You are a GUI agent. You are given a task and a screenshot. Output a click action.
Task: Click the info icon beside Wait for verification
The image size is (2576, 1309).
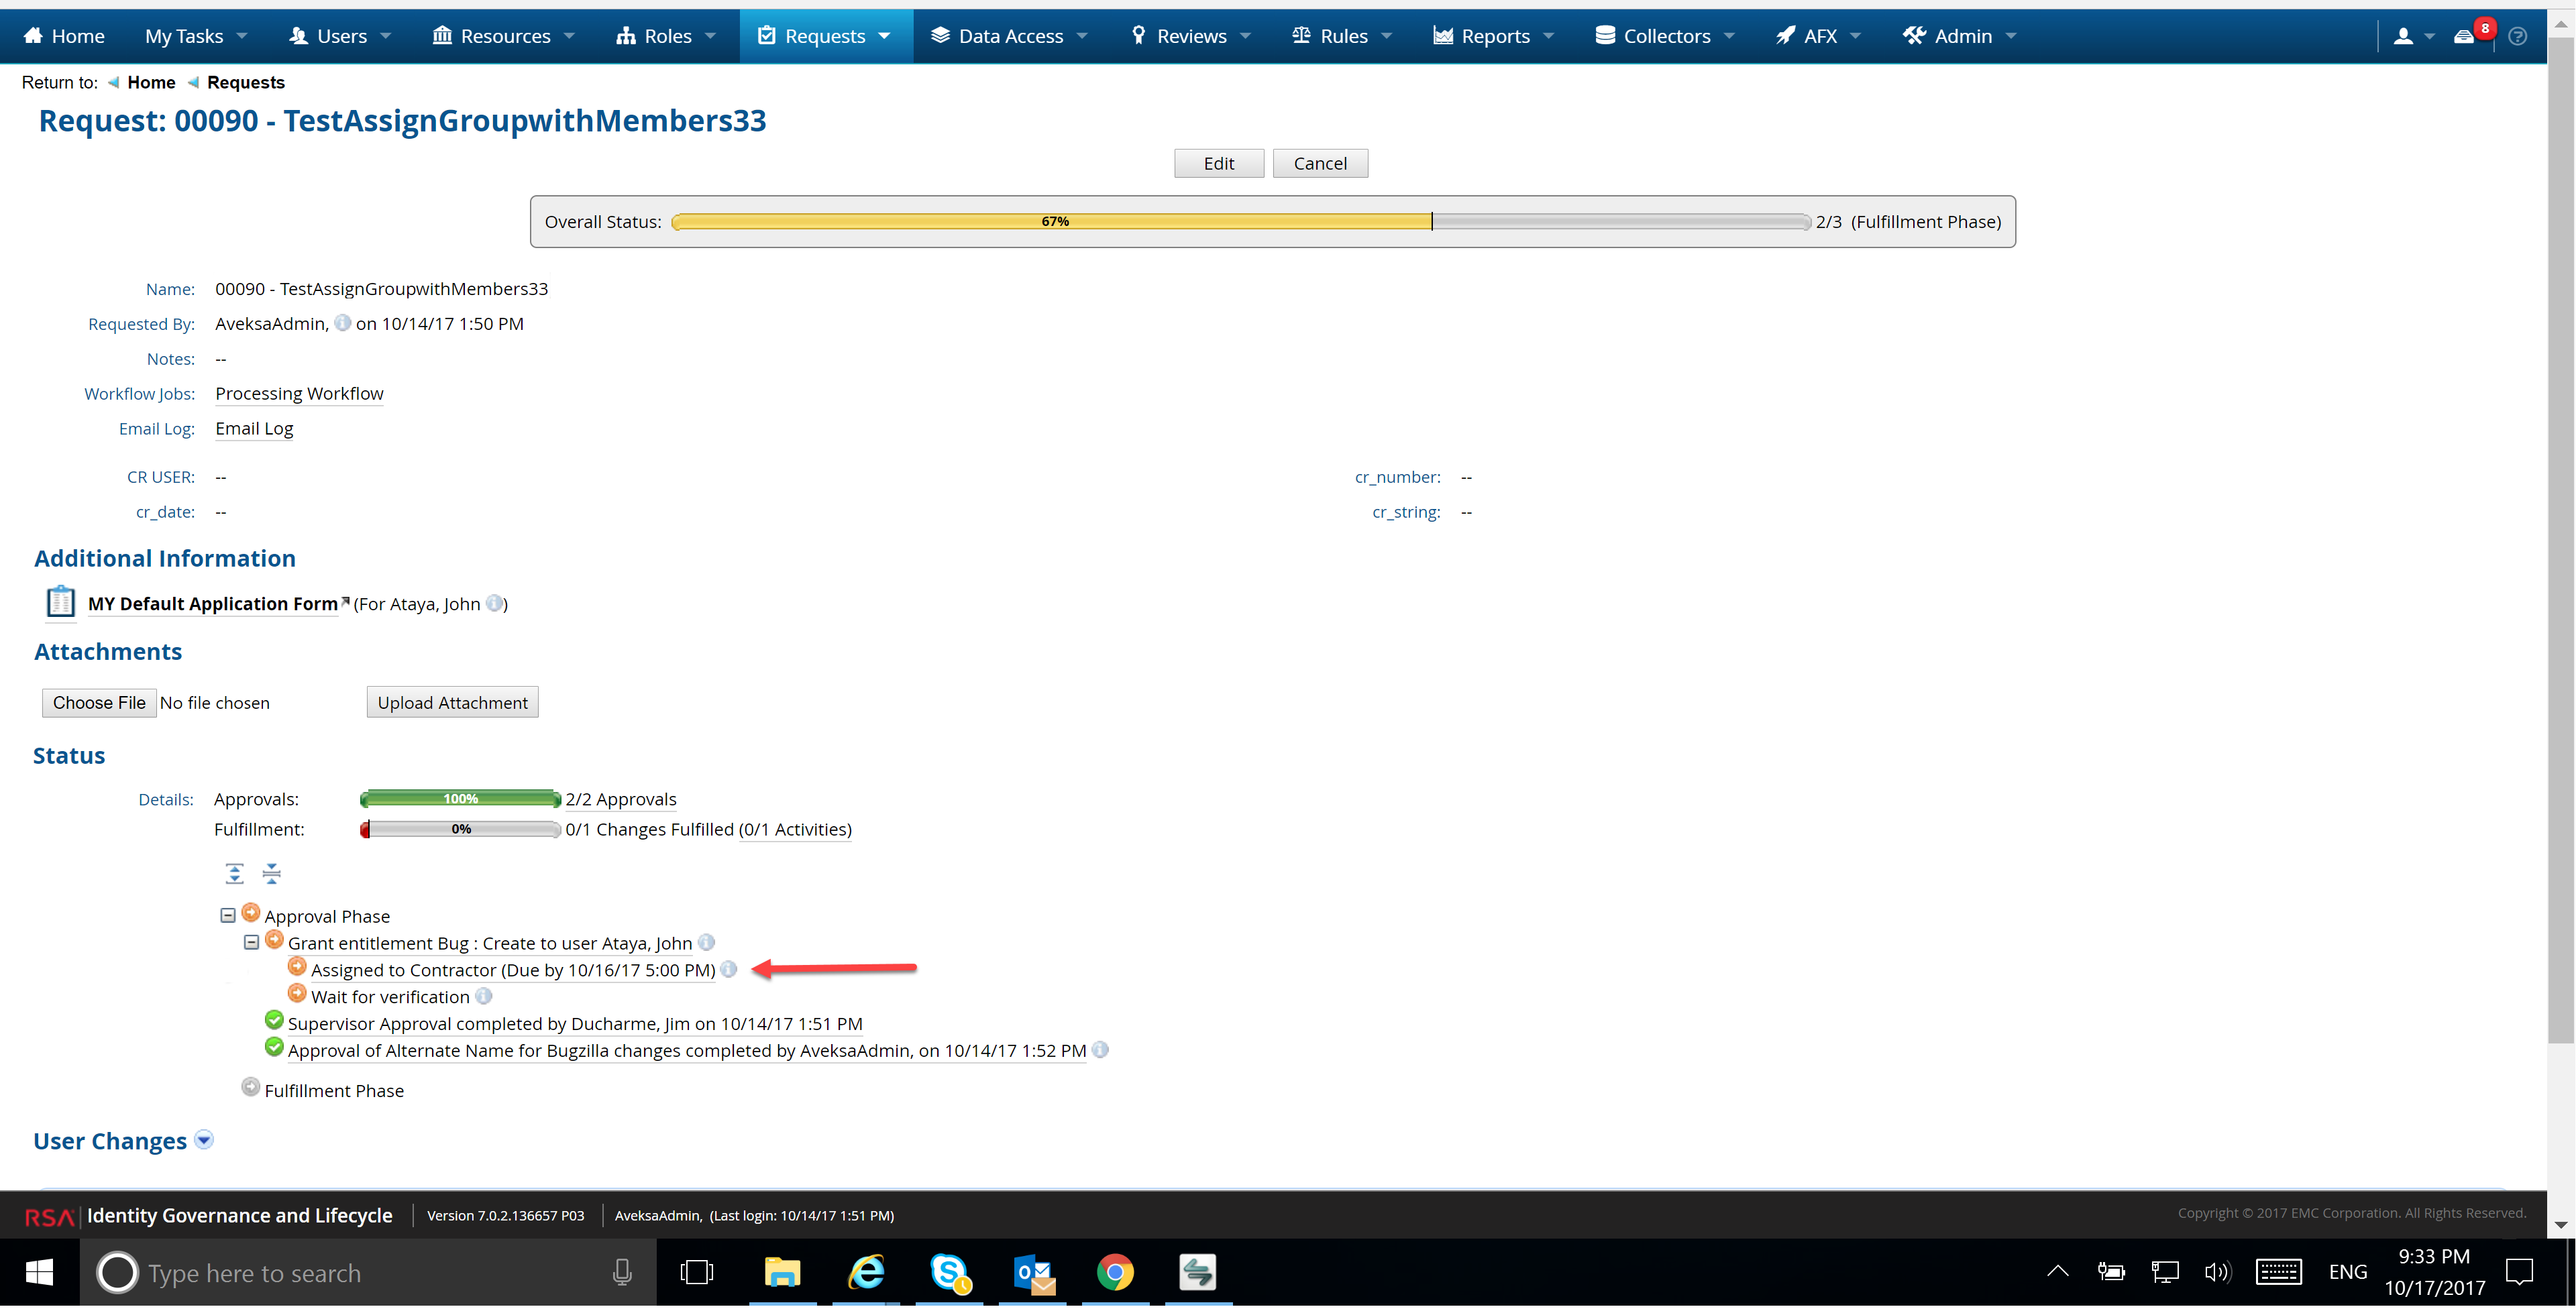click(485, 995)
